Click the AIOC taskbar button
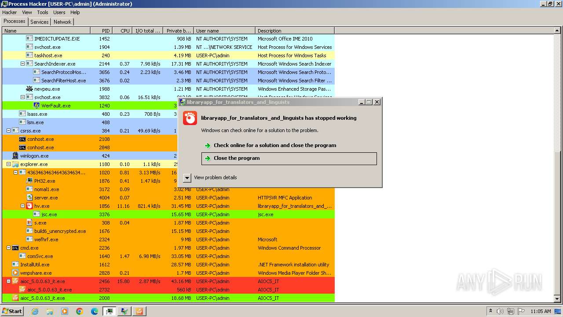563x317 pixels. coord(139,311)
